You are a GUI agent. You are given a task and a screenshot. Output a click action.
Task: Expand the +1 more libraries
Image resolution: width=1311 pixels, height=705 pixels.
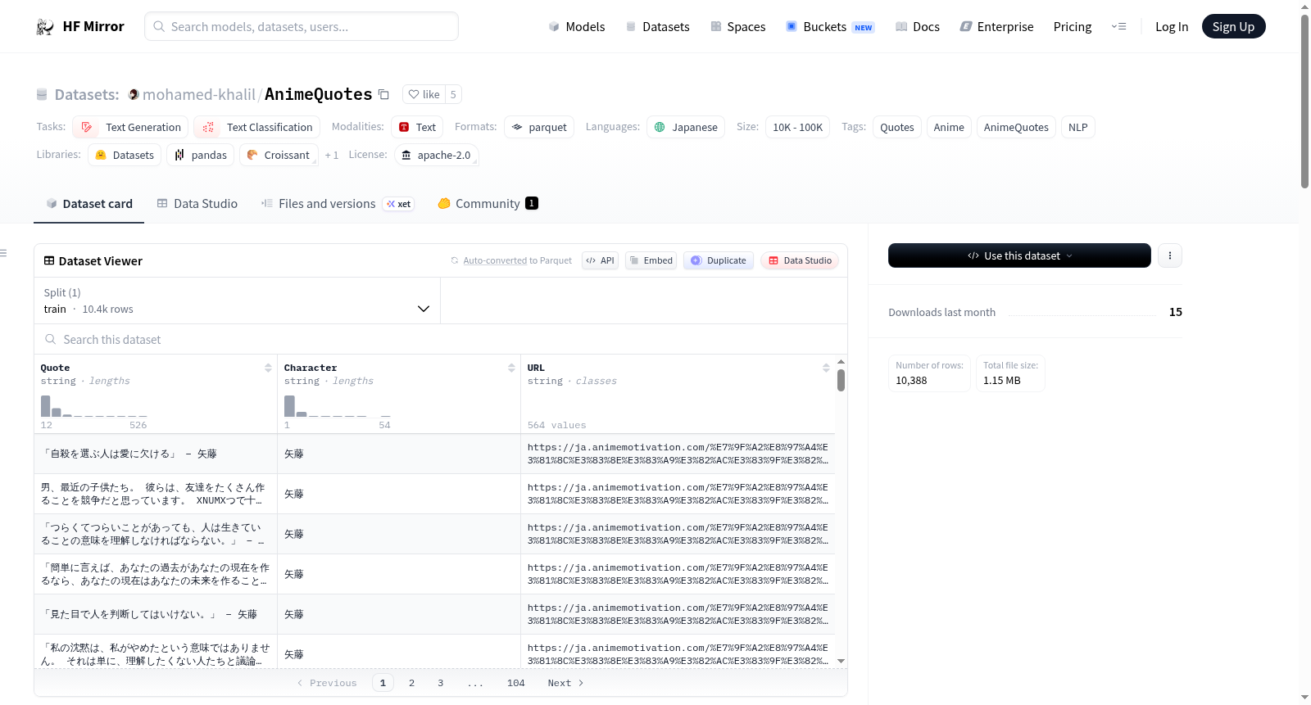[332, 155]
